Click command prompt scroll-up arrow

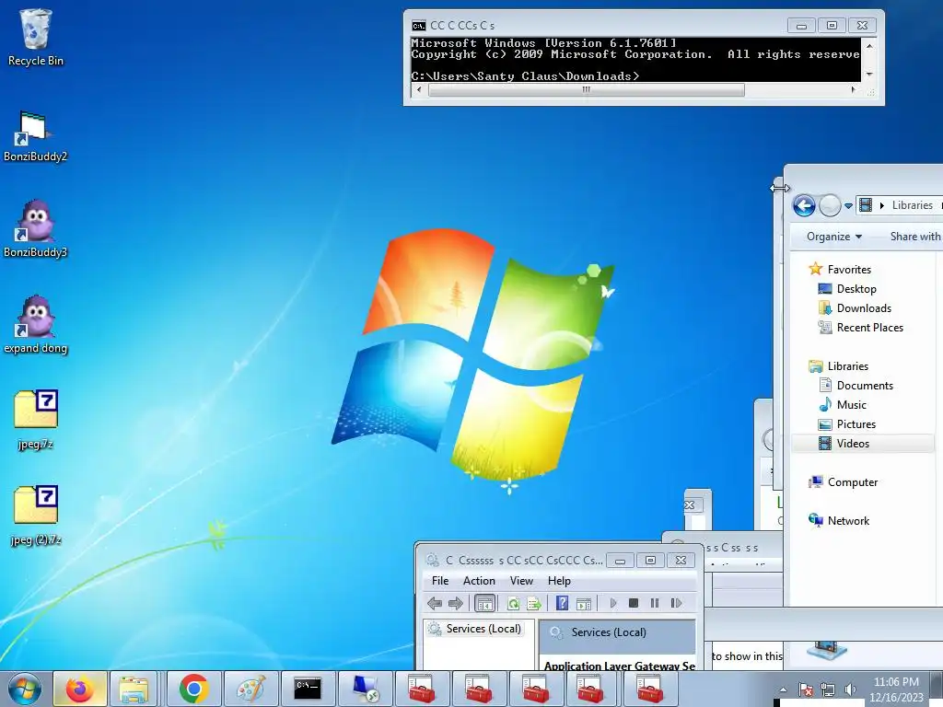869,45
